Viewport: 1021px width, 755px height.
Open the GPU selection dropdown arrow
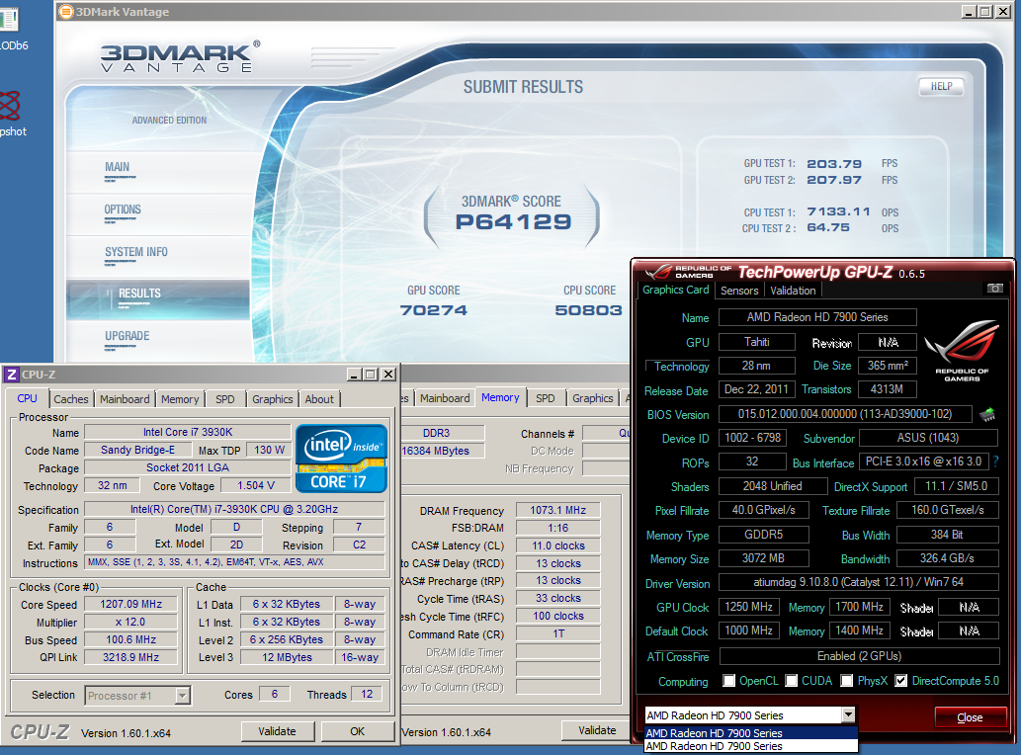(848, 714)
